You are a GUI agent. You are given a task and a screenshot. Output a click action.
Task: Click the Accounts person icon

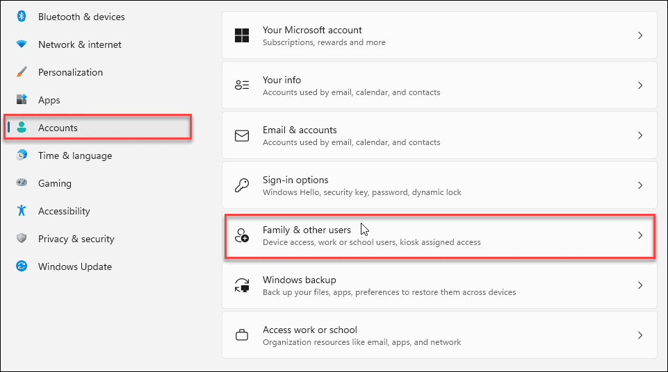(22, 127)
